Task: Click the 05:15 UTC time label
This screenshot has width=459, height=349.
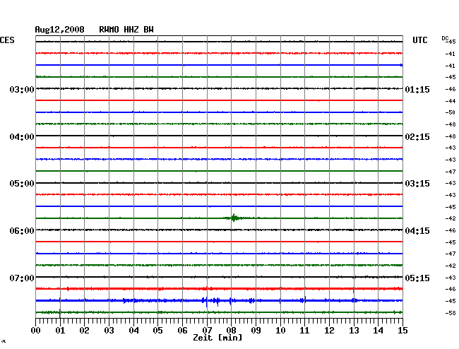Action: (417, 278)
